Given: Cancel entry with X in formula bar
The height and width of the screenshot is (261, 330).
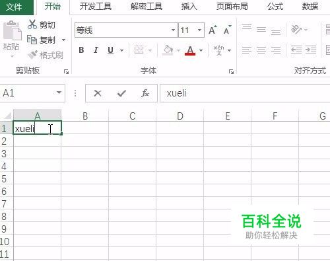Looking at the screenshot, I should [x=98, y=93].
